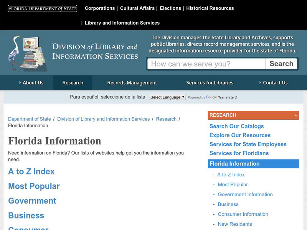Expand the About Us navigation menu
The image size is (307, 230).
[x=31, y=83]
